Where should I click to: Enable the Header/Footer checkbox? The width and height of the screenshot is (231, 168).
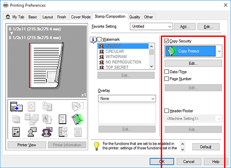coord(166,111)
